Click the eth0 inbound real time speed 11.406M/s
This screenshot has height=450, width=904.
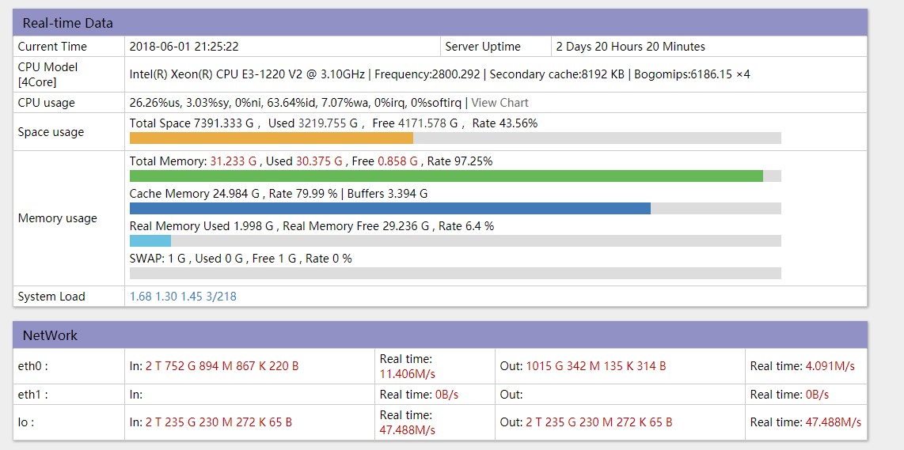click(408, 373)
